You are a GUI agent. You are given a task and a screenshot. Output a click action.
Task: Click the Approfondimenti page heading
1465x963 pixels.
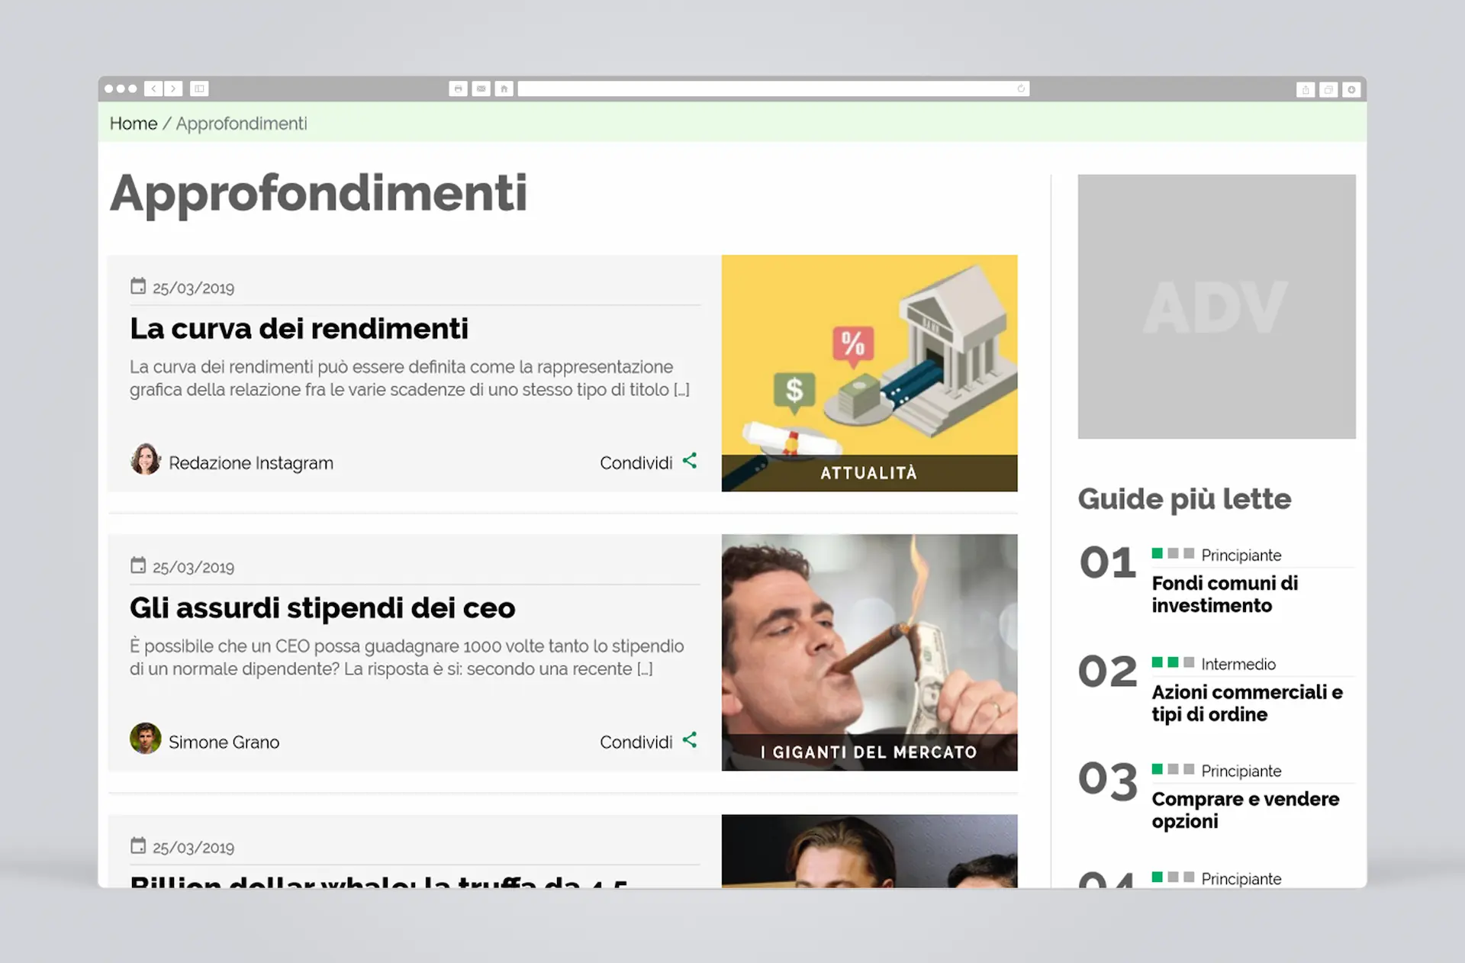319,194
